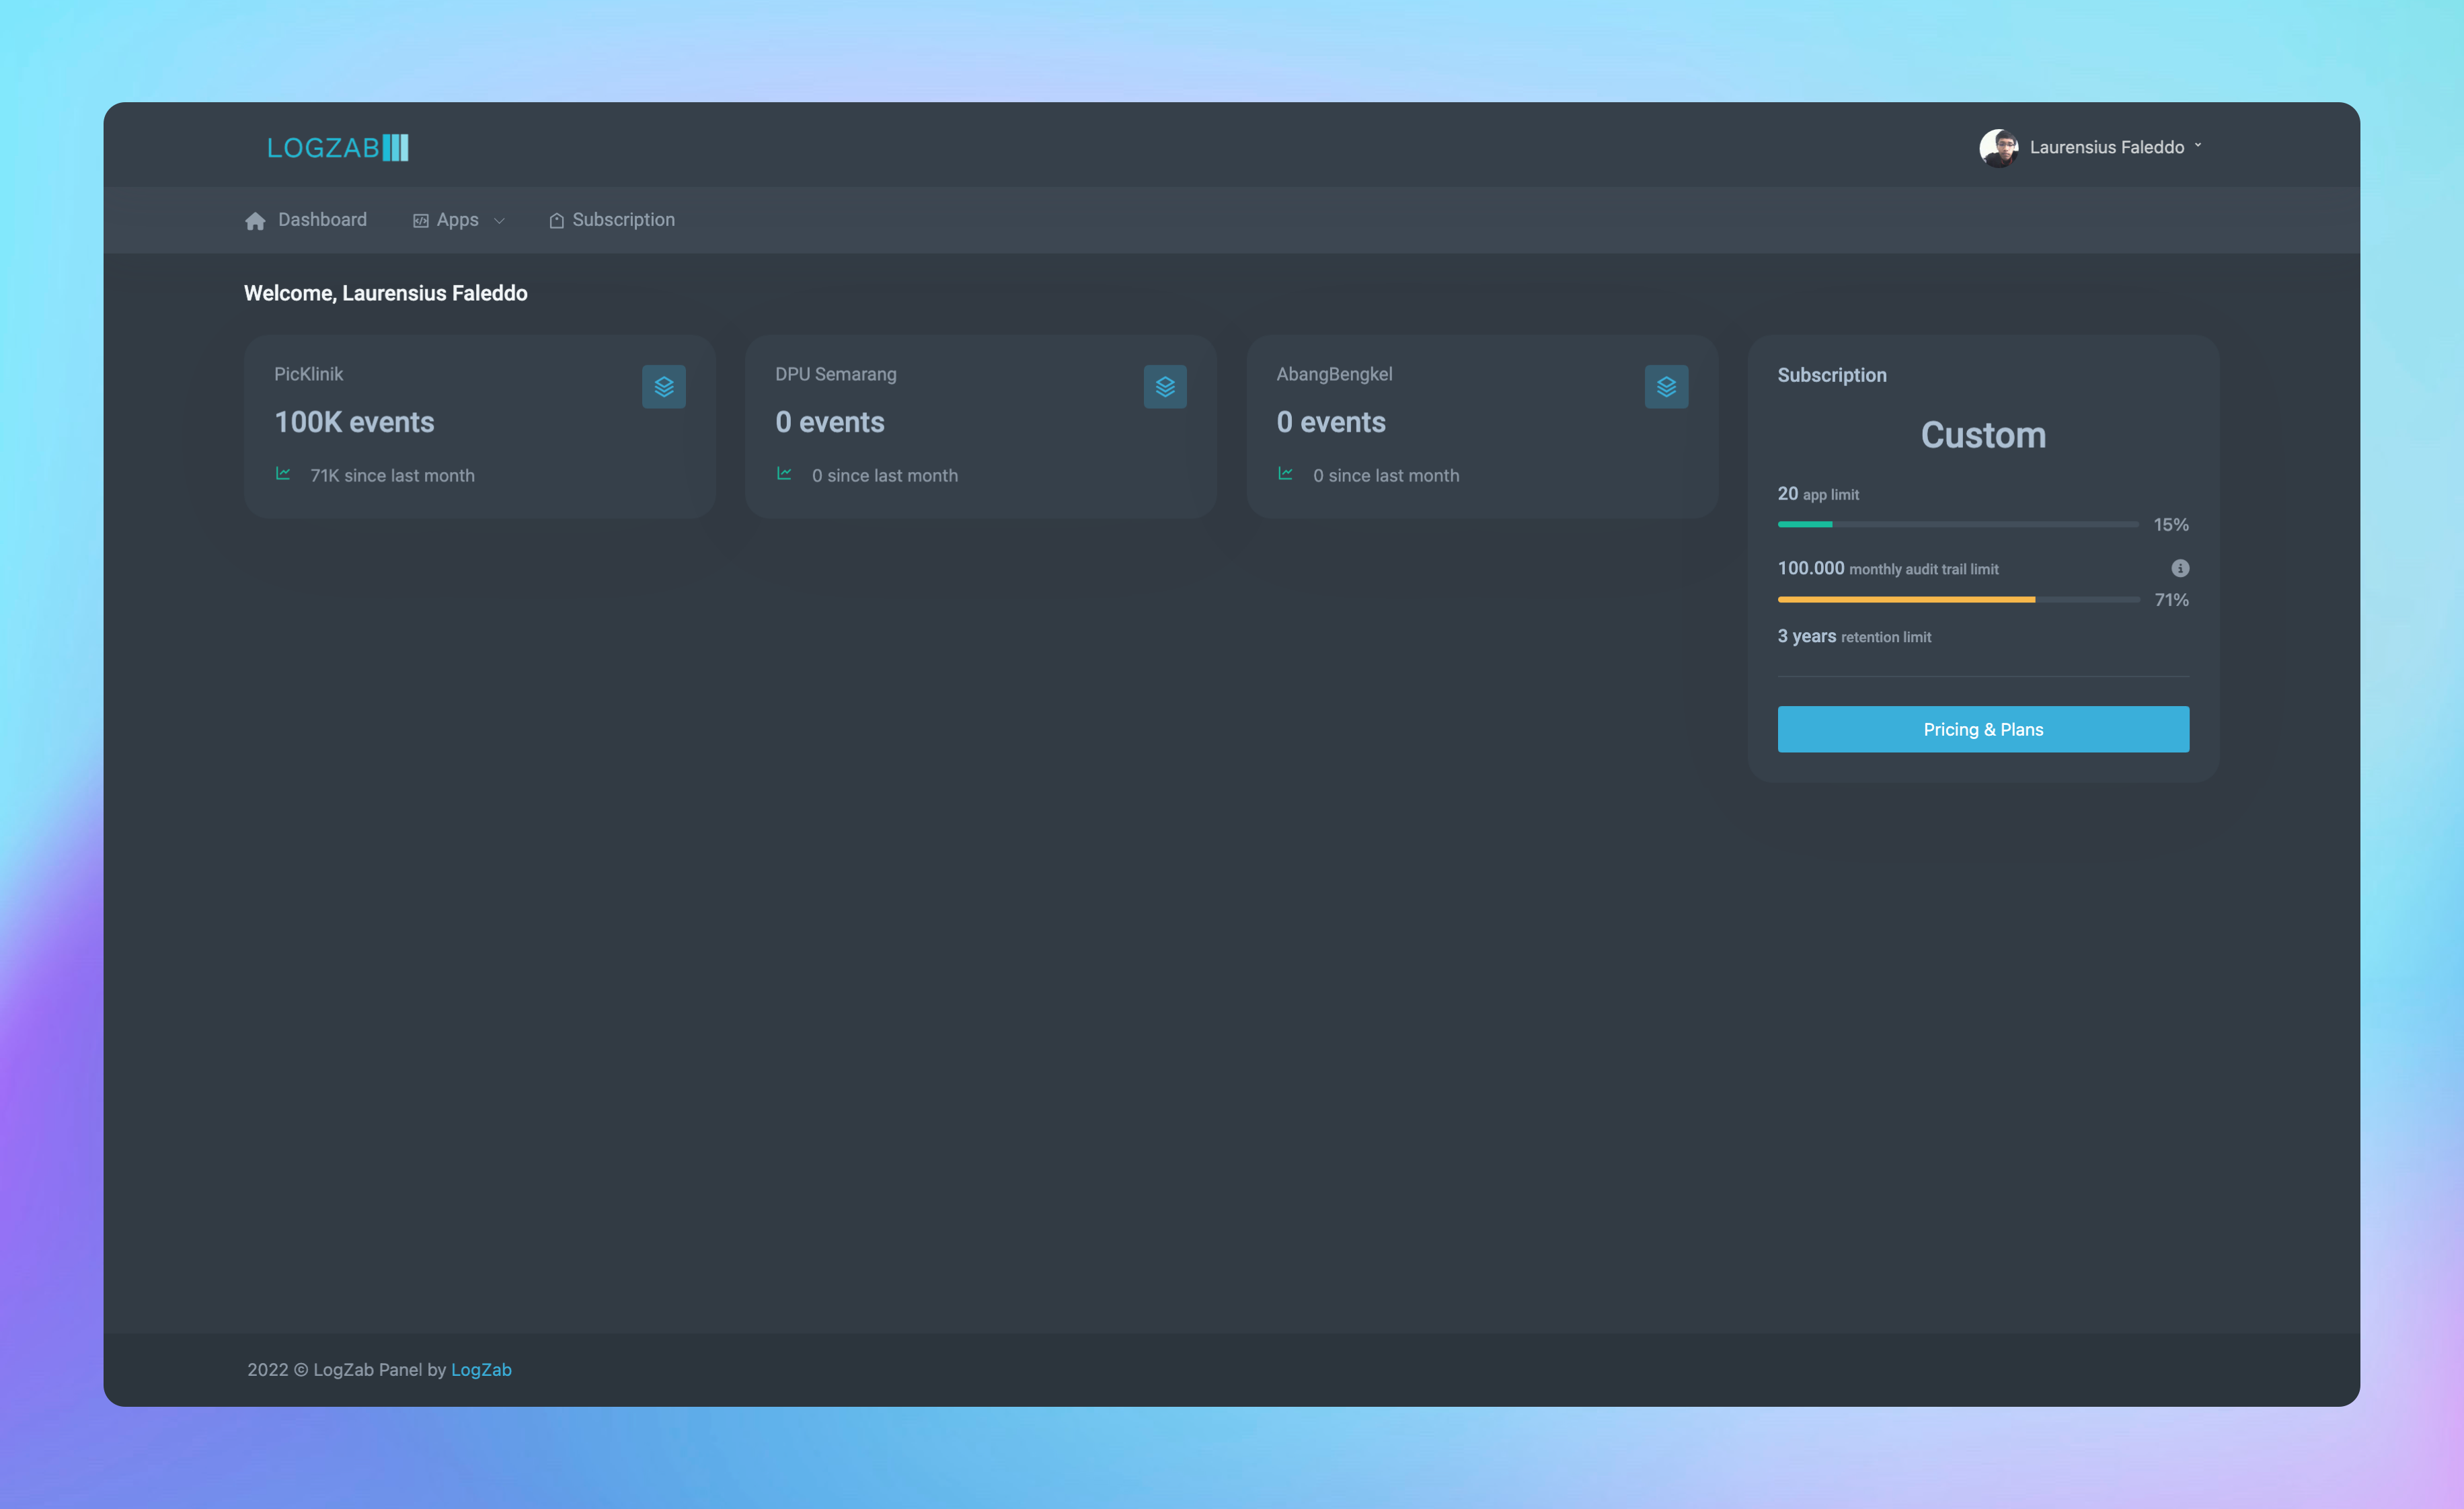Click the DPU Semarang layers icon
2464x1509 pixels.
(1165, 387)
